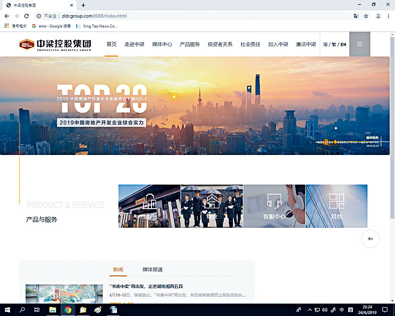The height and width of the screenshot is (316, 395).
Task: Close the current browser tab
Action: point(72,5)
